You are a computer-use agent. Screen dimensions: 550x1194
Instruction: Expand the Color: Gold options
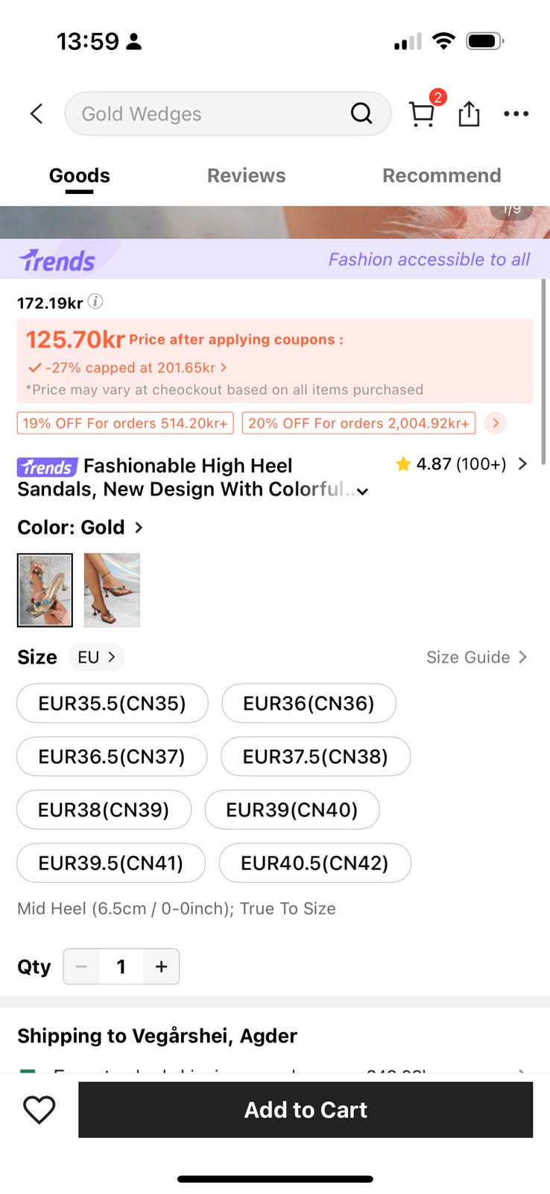click(139, 528)
